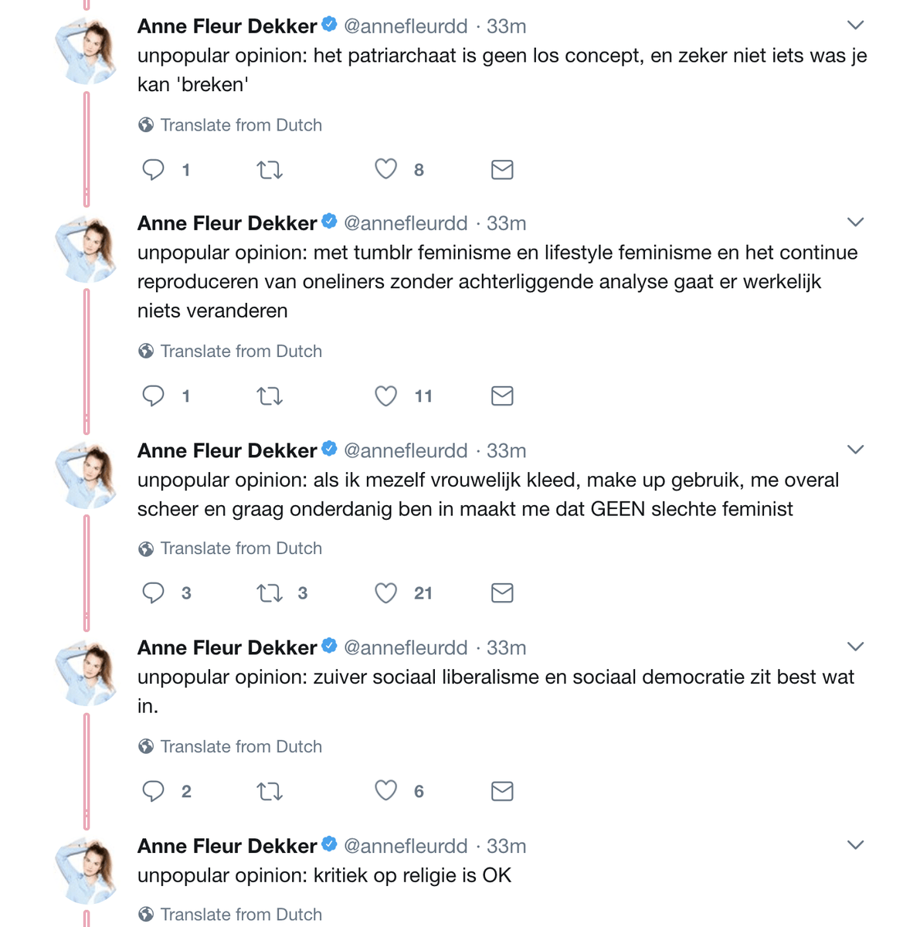Send 'sociaal liberalisme' tweet via direct message
This screenshot has width=920, height=927.
coord(502,791)
